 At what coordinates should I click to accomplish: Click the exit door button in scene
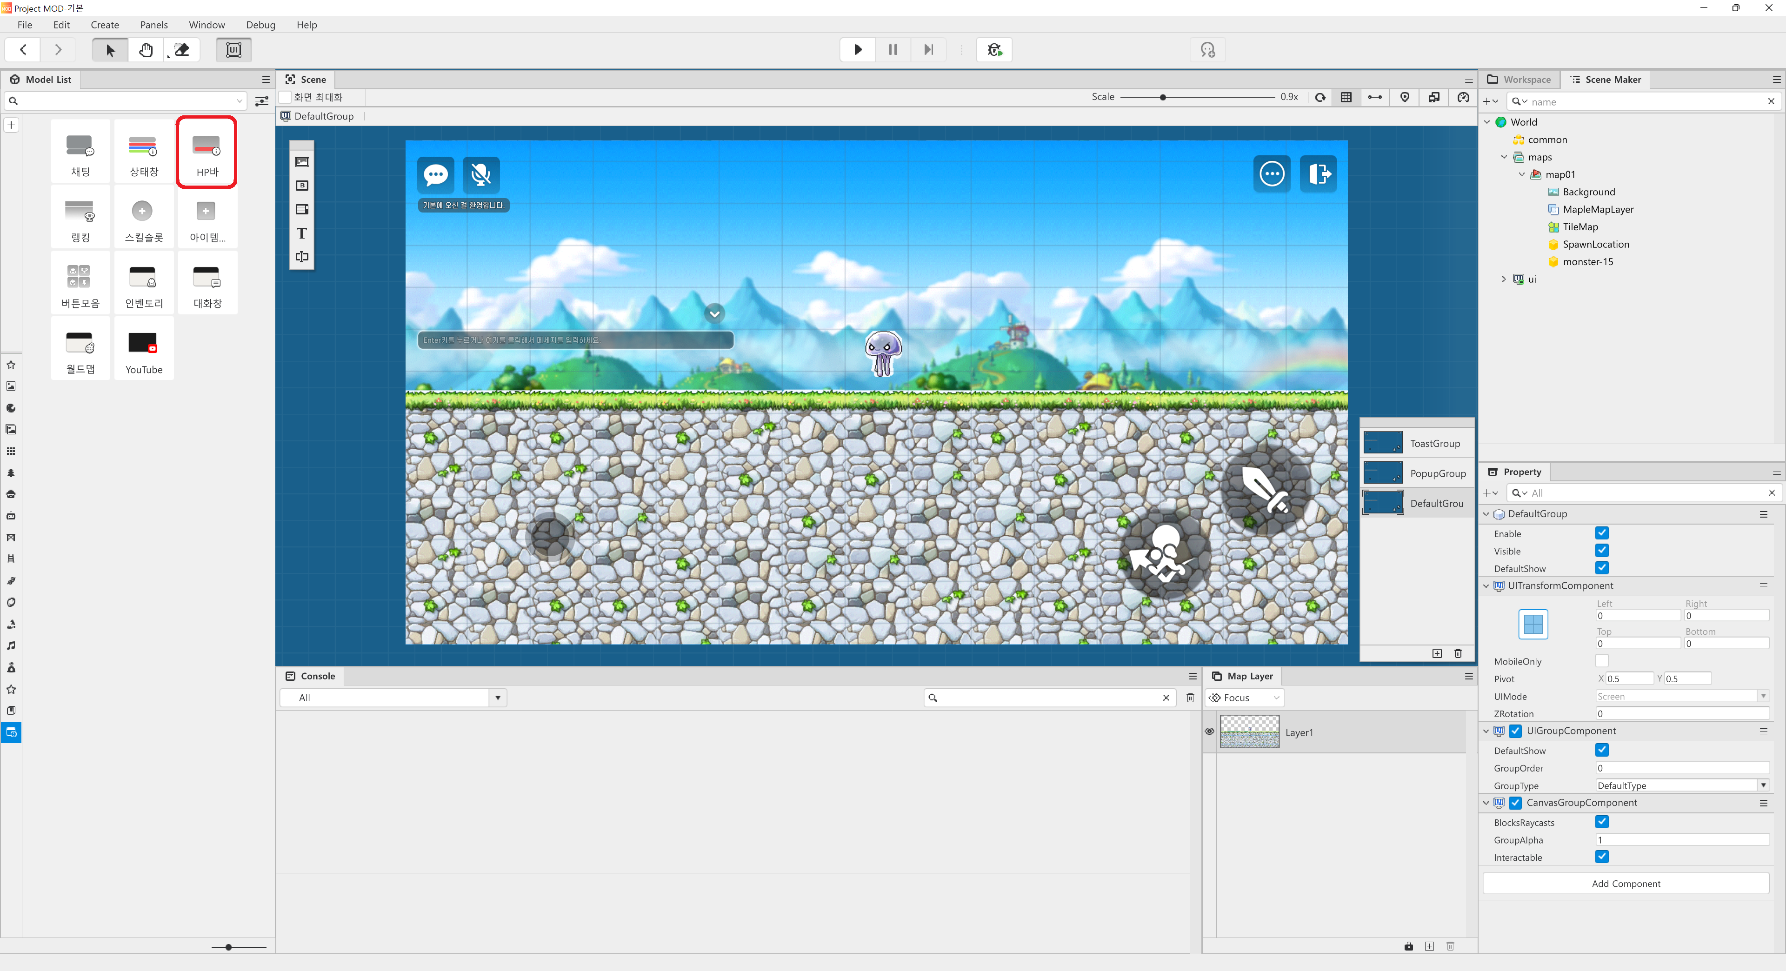1318,174
